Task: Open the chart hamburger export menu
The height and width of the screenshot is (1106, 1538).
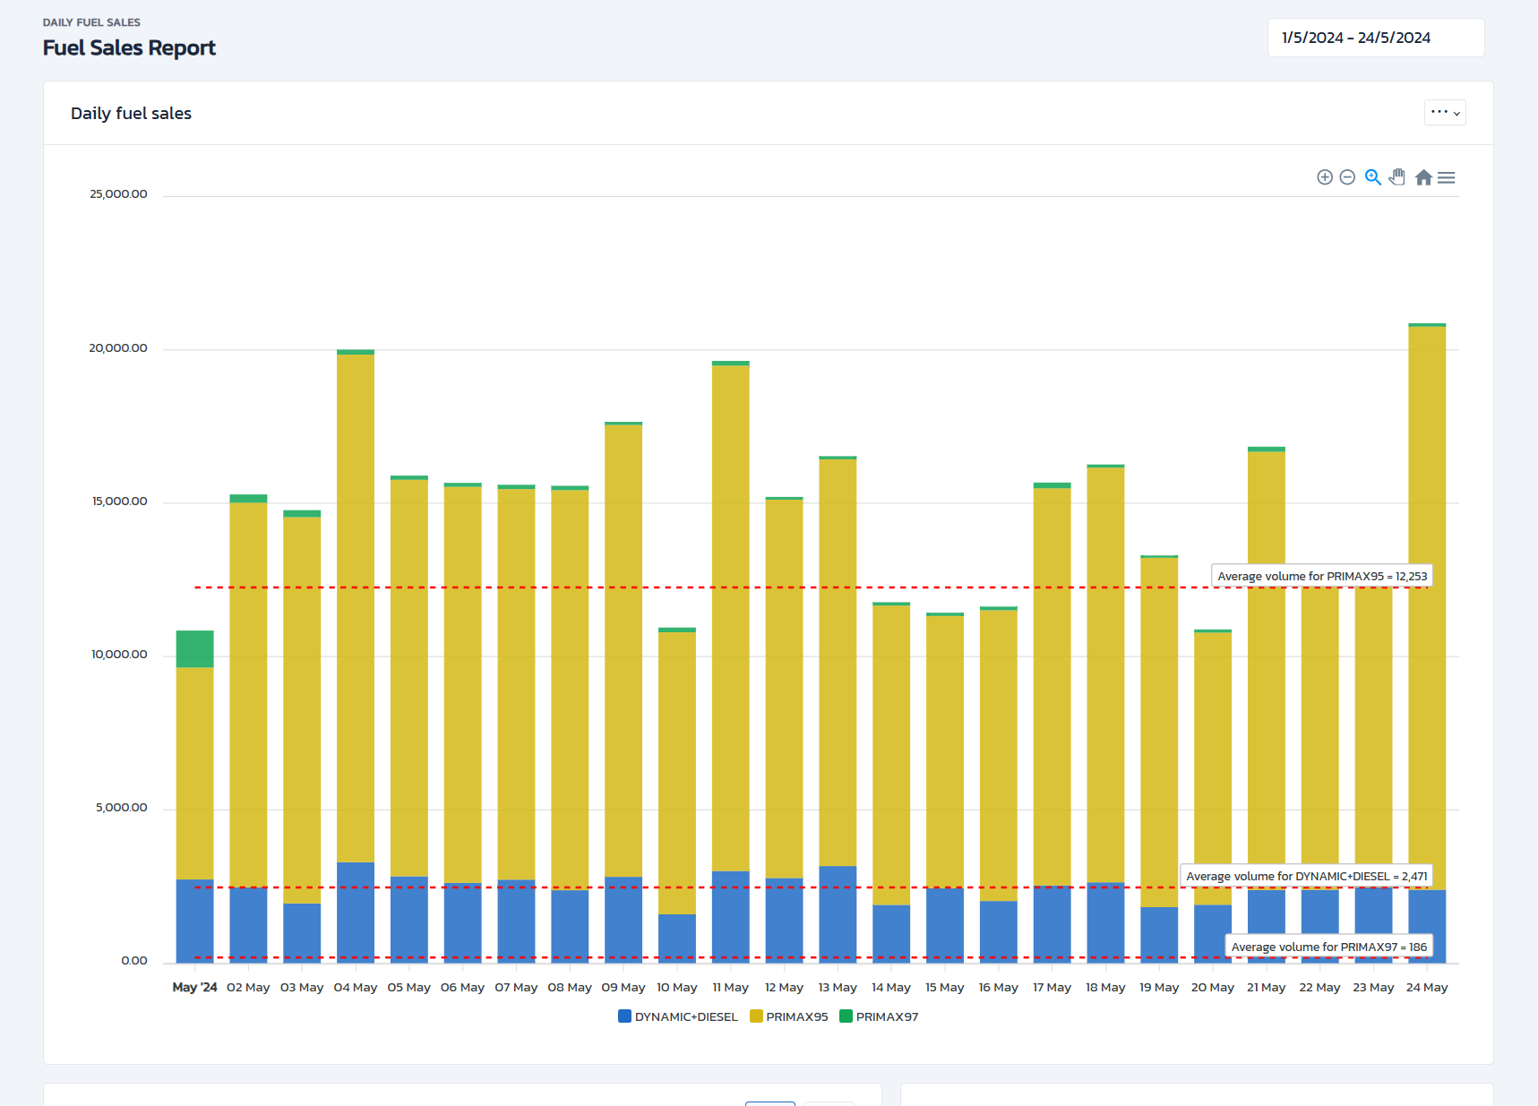Action: 1447,178
